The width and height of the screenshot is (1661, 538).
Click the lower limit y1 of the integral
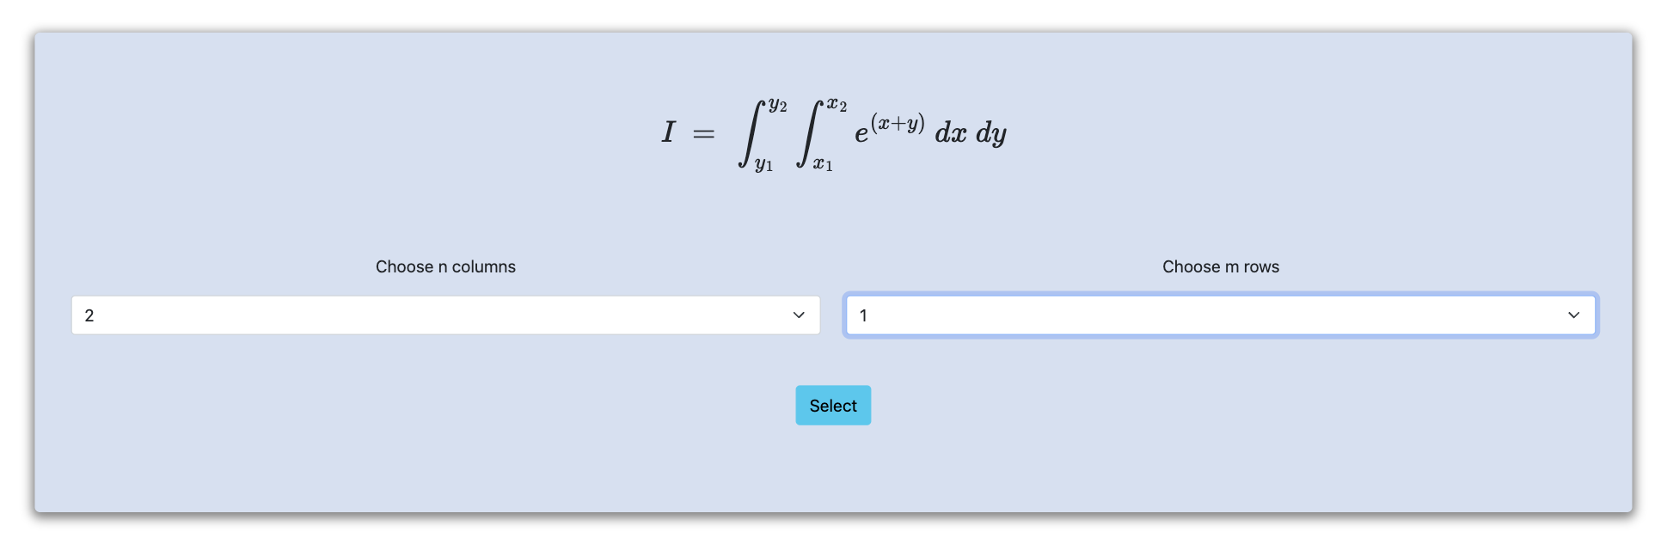pos(763,164)
